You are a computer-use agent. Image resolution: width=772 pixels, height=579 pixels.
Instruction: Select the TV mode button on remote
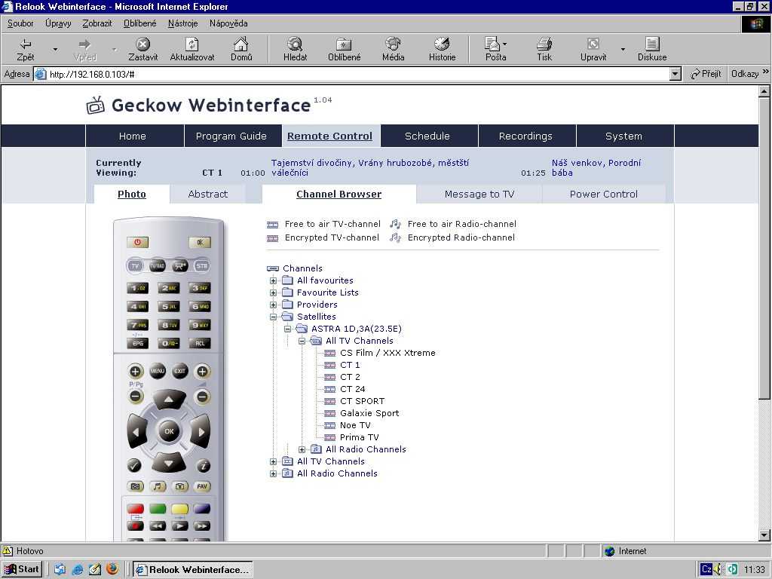pos(135,266)
